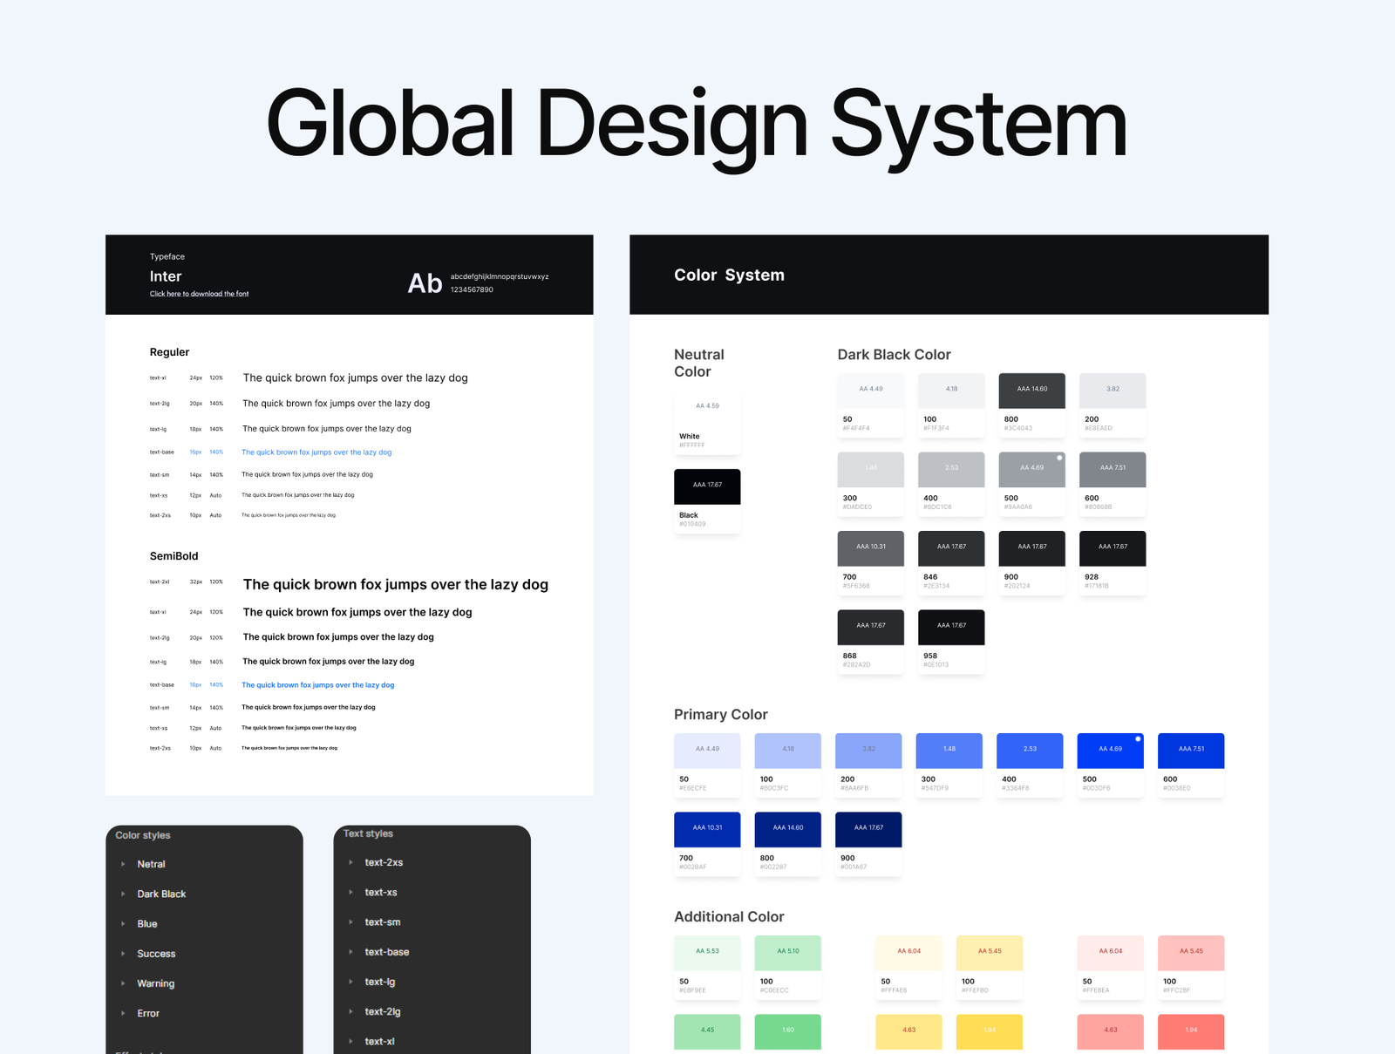Click the Ab typeface preview glyph
The image size is (1395, 1054).
click(x=425, y=283)
